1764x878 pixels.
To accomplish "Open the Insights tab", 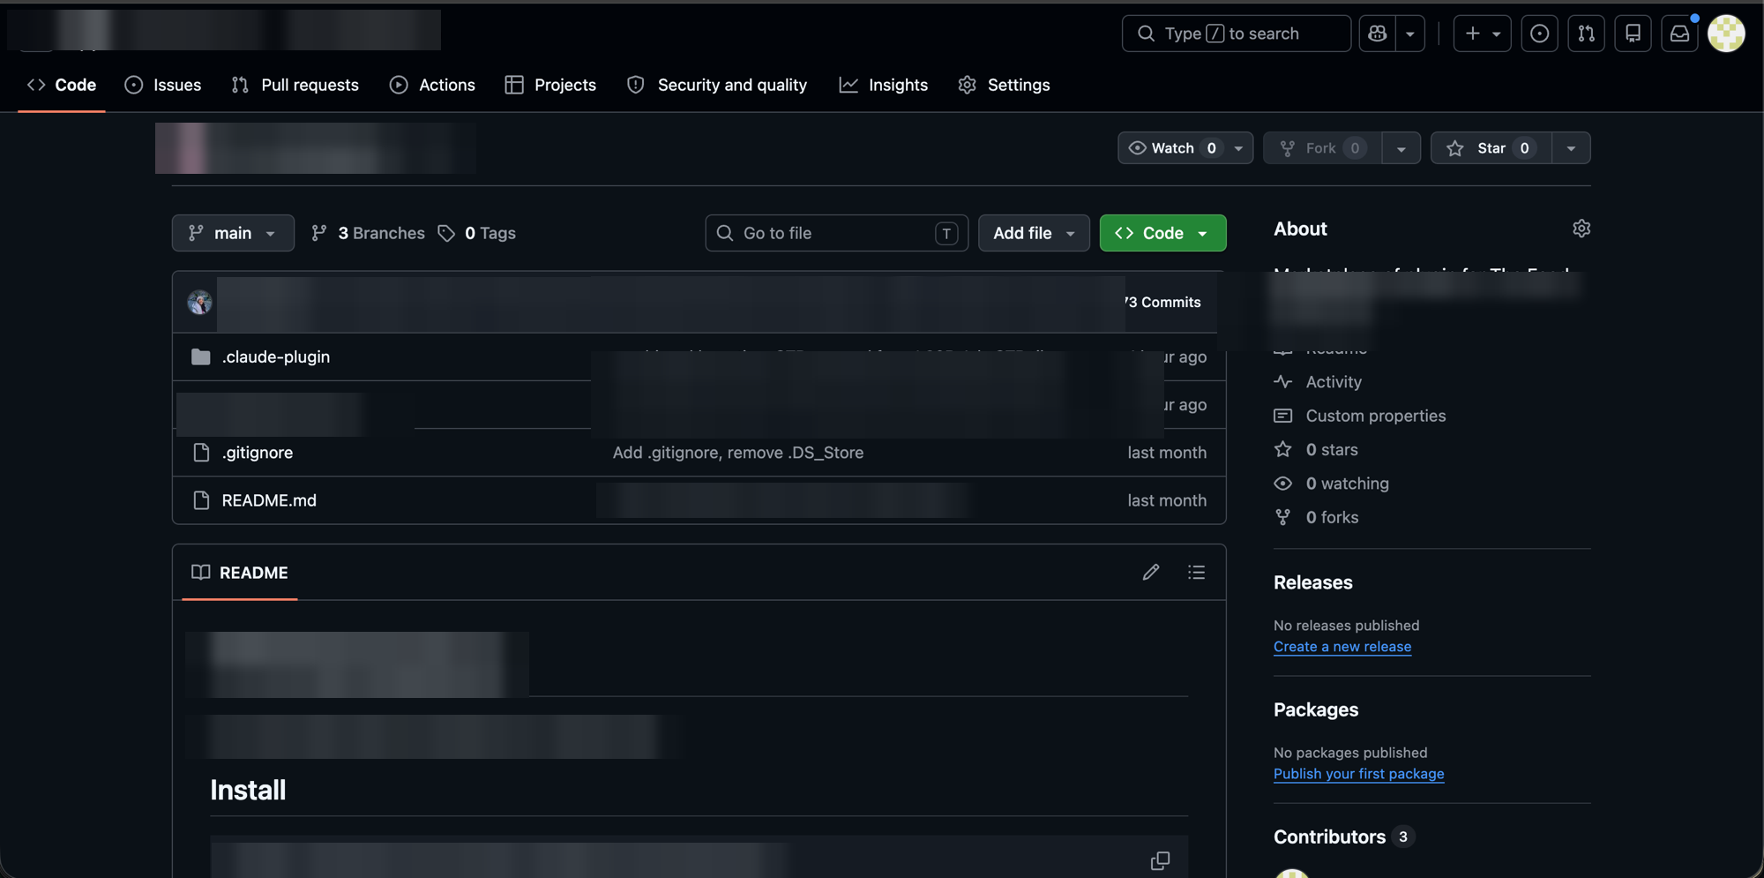I will 883,85.
